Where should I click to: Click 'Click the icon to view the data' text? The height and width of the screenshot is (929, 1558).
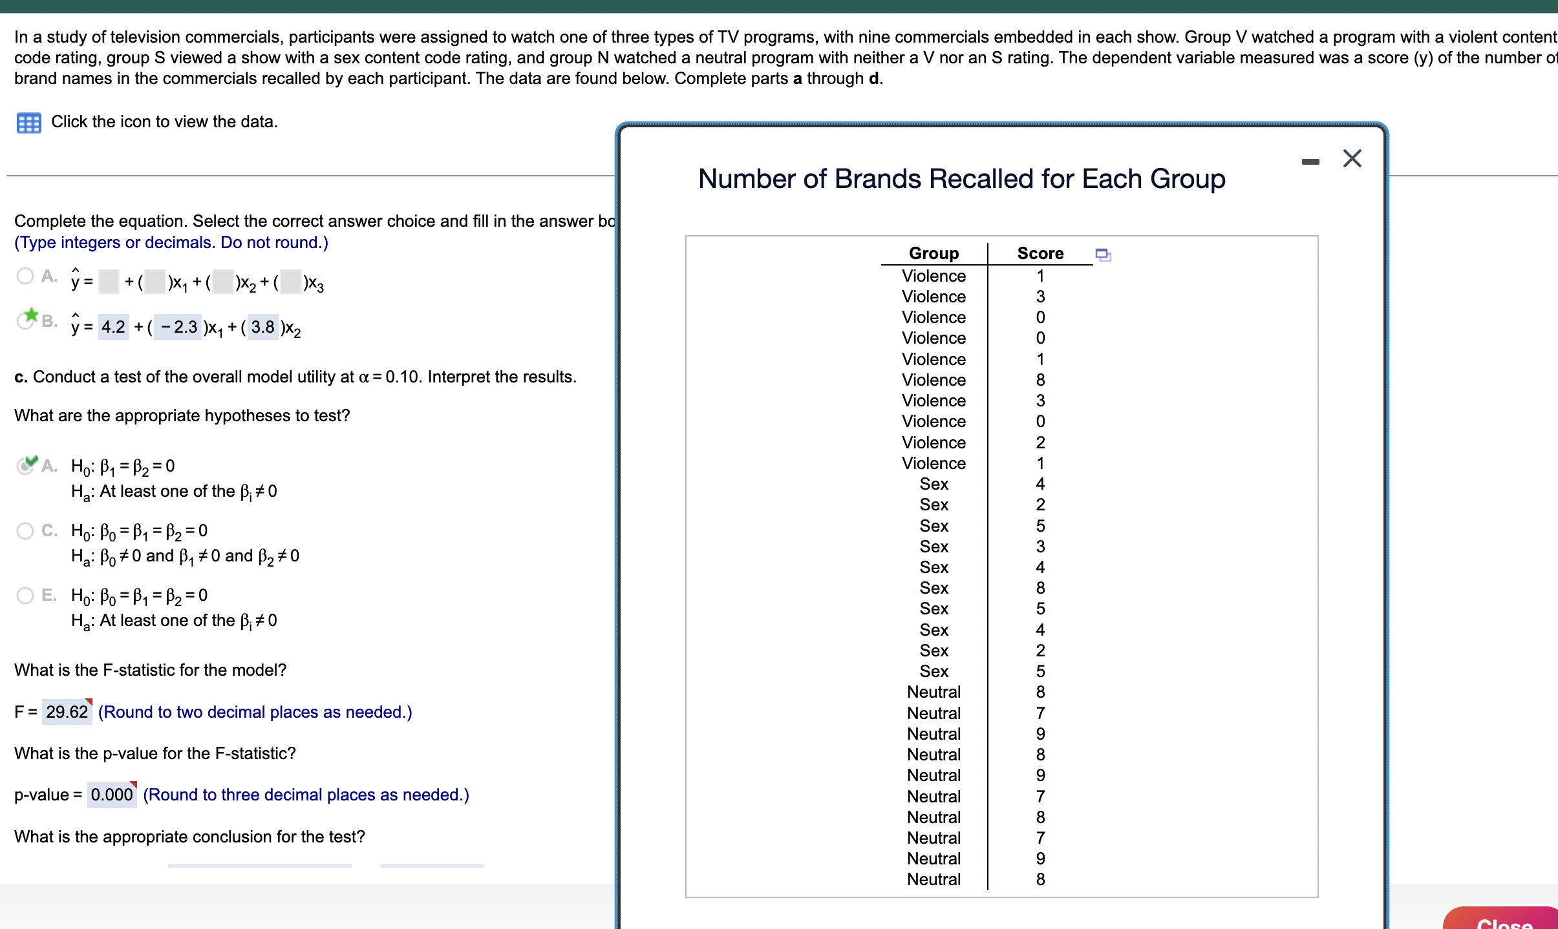point(164,122)
